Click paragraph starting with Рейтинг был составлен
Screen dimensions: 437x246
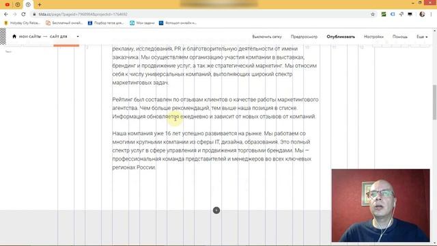(215, 108)
